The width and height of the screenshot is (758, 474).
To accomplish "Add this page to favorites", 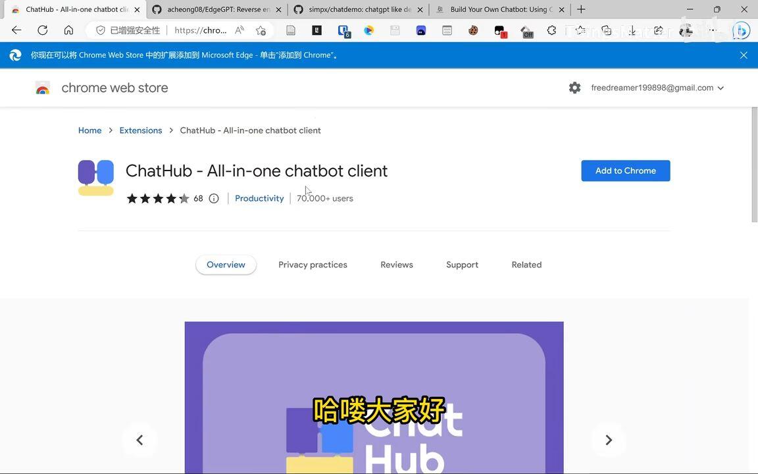I will pos(261,30).
